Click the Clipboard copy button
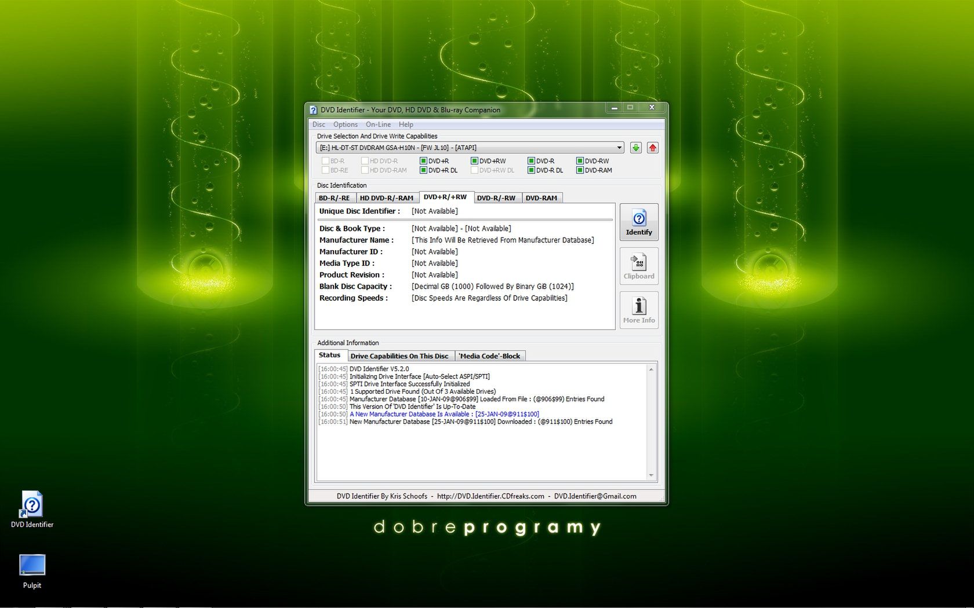974x608 pixels. tap(639, 266)
